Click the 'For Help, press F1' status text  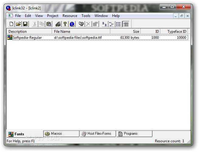21,141
